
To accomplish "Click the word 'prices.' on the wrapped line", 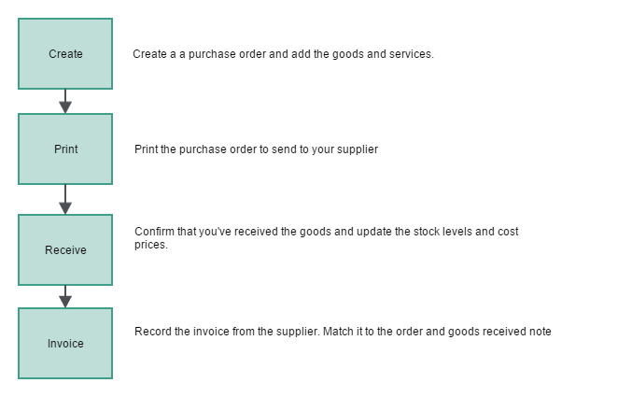I will [x=151, y=245].
